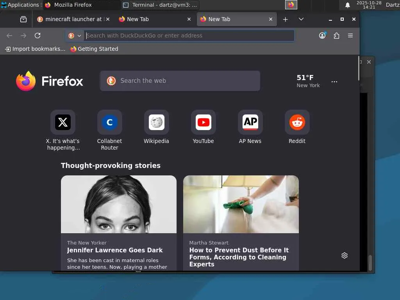Image resolution: width=400 pixels, height=300 pixels.
Task: Open the Extensions puzzle icon
Action: (336, 36)
